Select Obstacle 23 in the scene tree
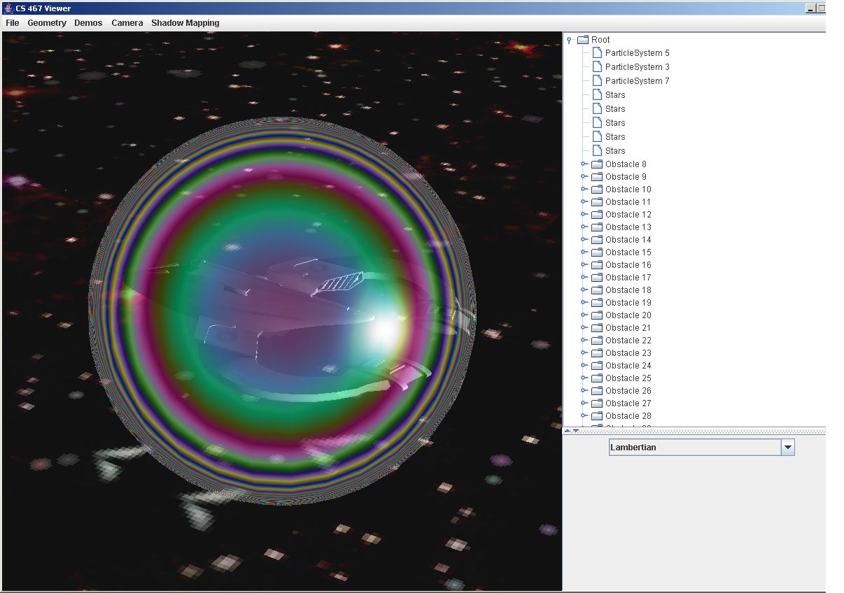Viewport: 844px width, 593px height. 628,353
